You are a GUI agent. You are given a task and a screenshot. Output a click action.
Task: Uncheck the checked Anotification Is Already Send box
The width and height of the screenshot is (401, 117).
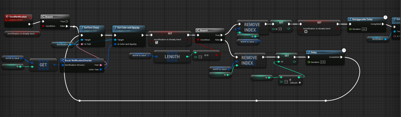[x=156, y=43]
